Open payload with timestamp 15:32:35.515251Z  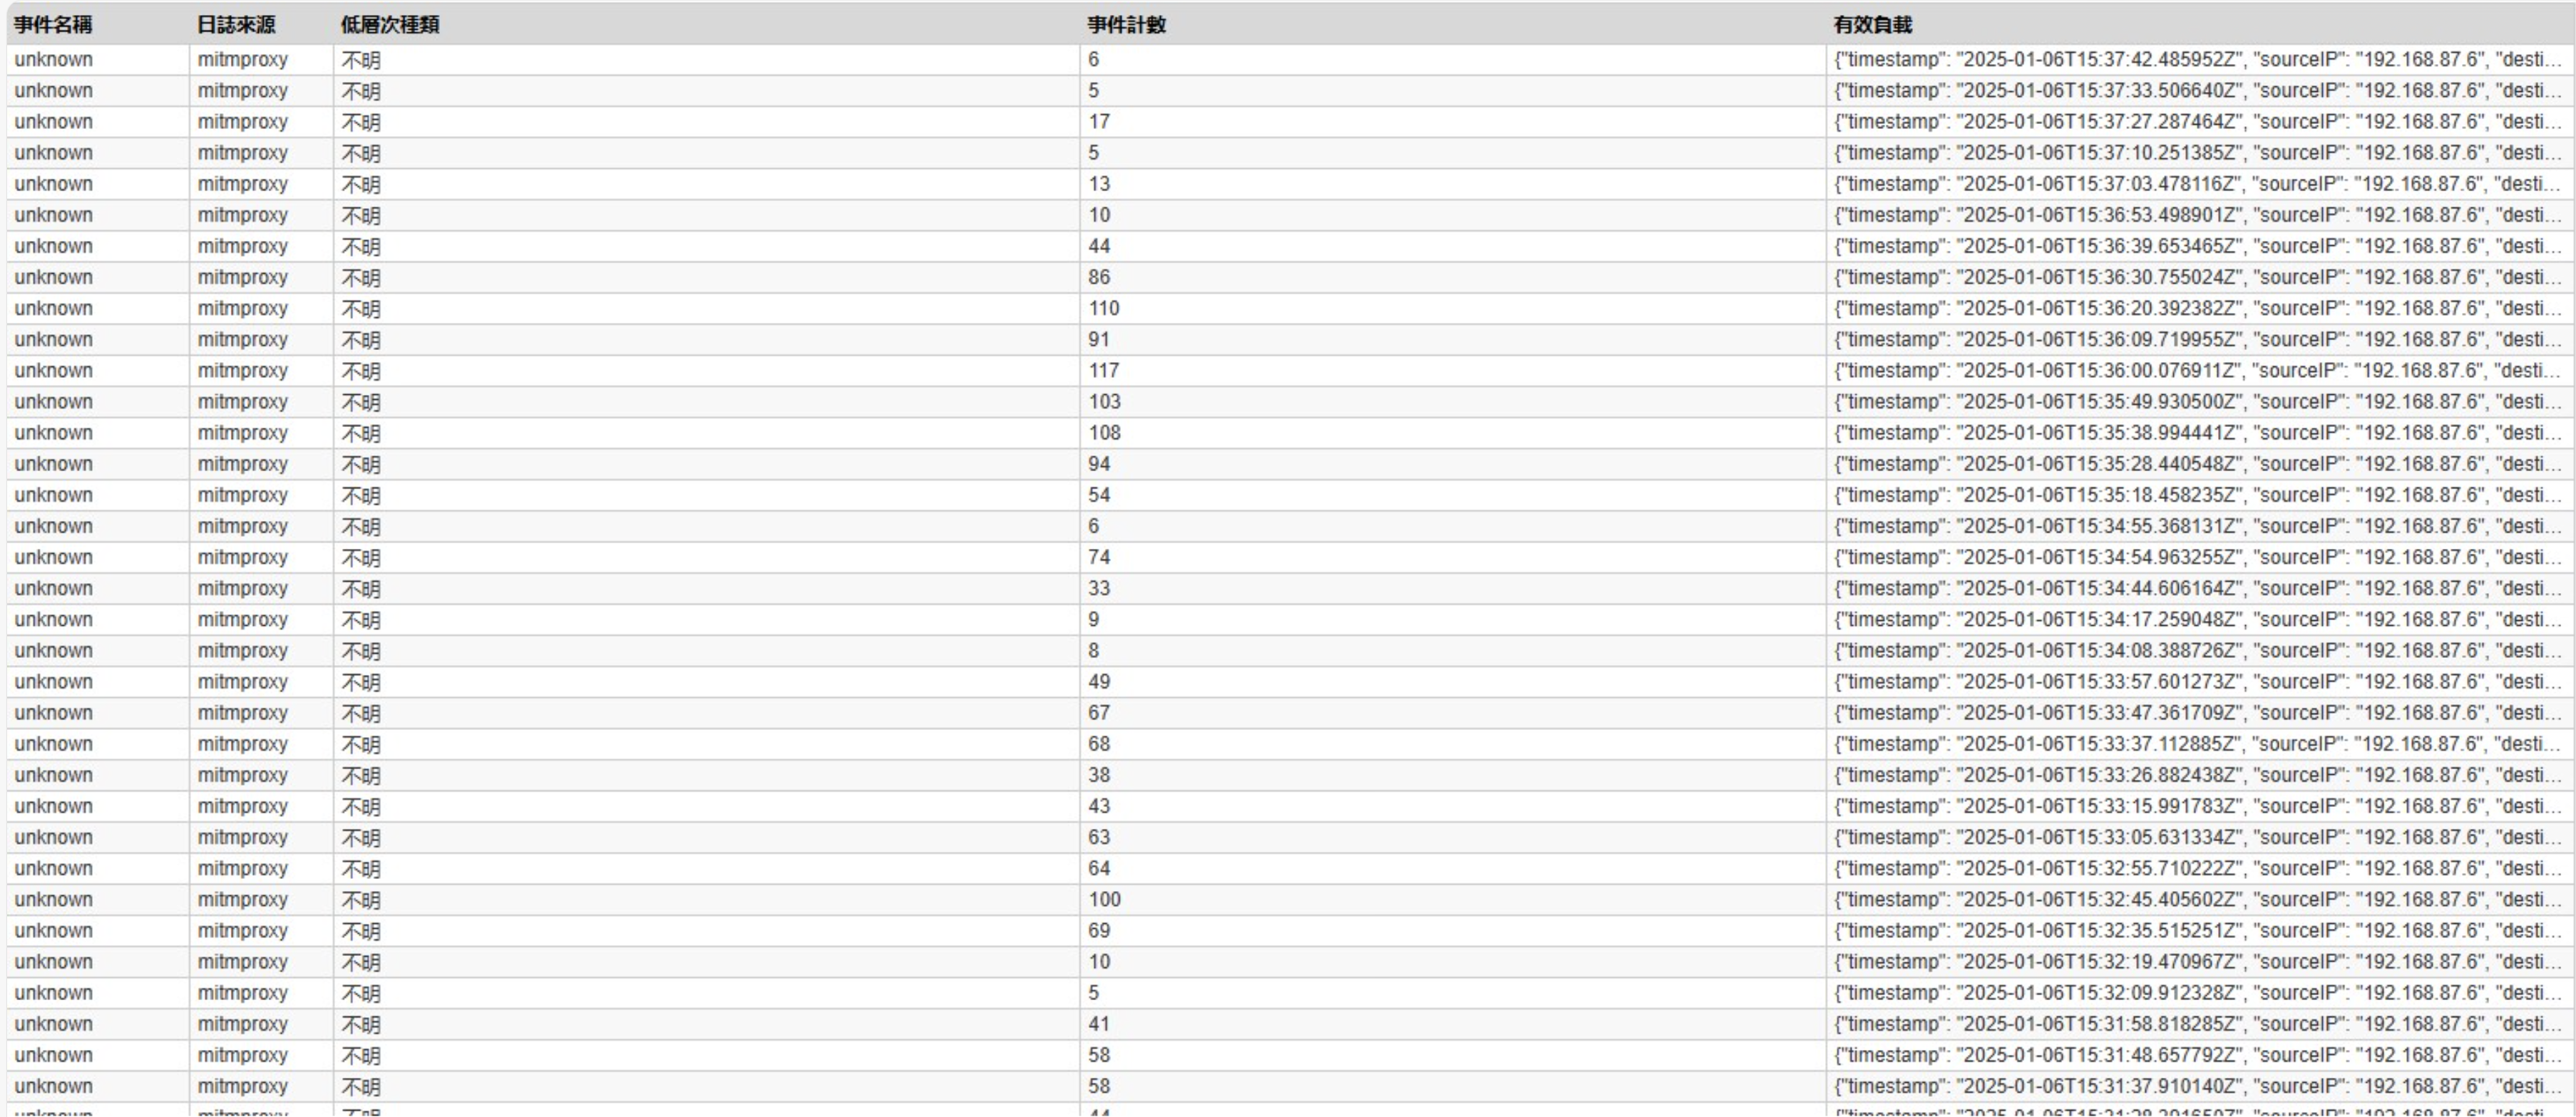click(2197, 931)
